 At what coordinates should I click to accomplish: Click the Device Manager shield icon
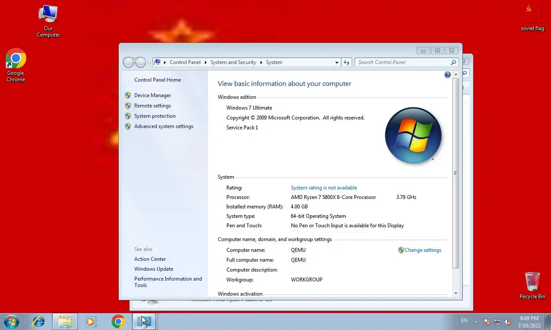click(128, 95)
